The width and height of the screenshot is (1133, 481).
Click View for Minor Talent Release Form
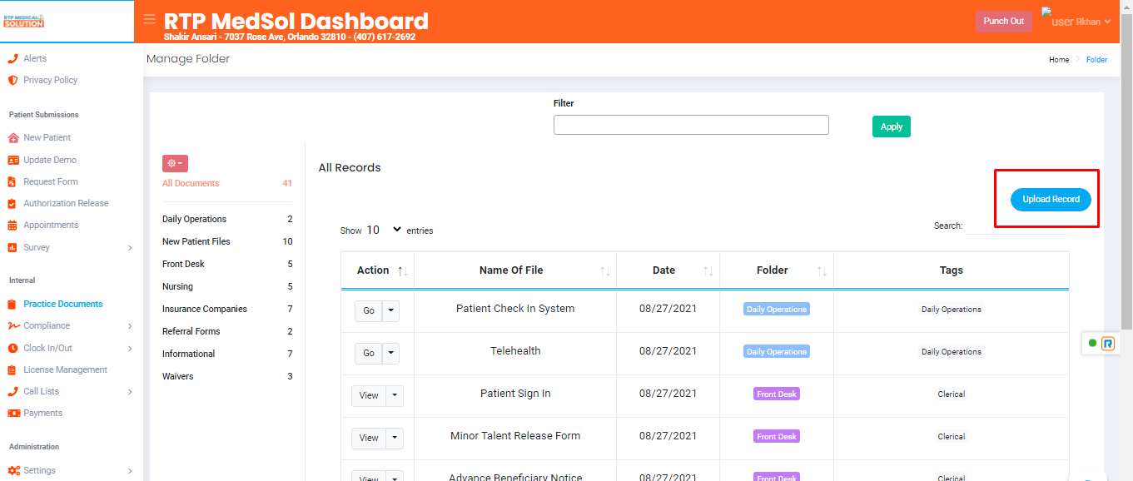pos(369,438)
